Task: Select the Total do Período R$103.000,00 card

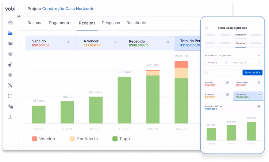Action: point(188,43)
